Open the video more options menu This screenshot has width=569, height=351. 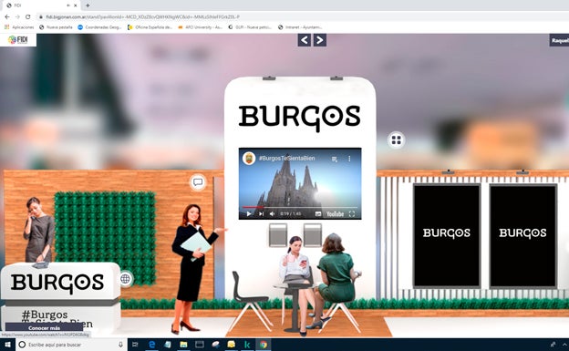(349, 159)
